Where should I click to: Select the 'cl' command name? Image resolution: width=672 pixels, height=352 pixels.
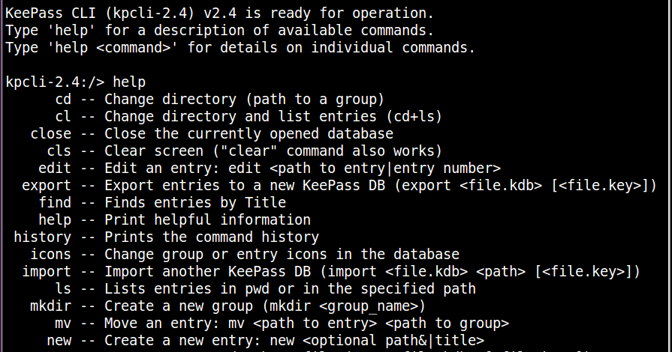[63, 116]
